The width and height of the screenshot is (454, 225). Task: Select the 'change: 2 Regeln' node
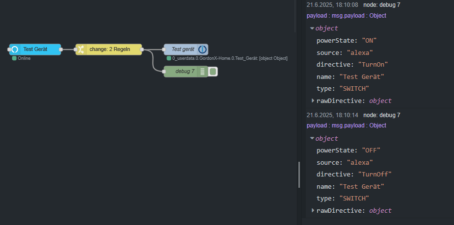pos(112,49)
